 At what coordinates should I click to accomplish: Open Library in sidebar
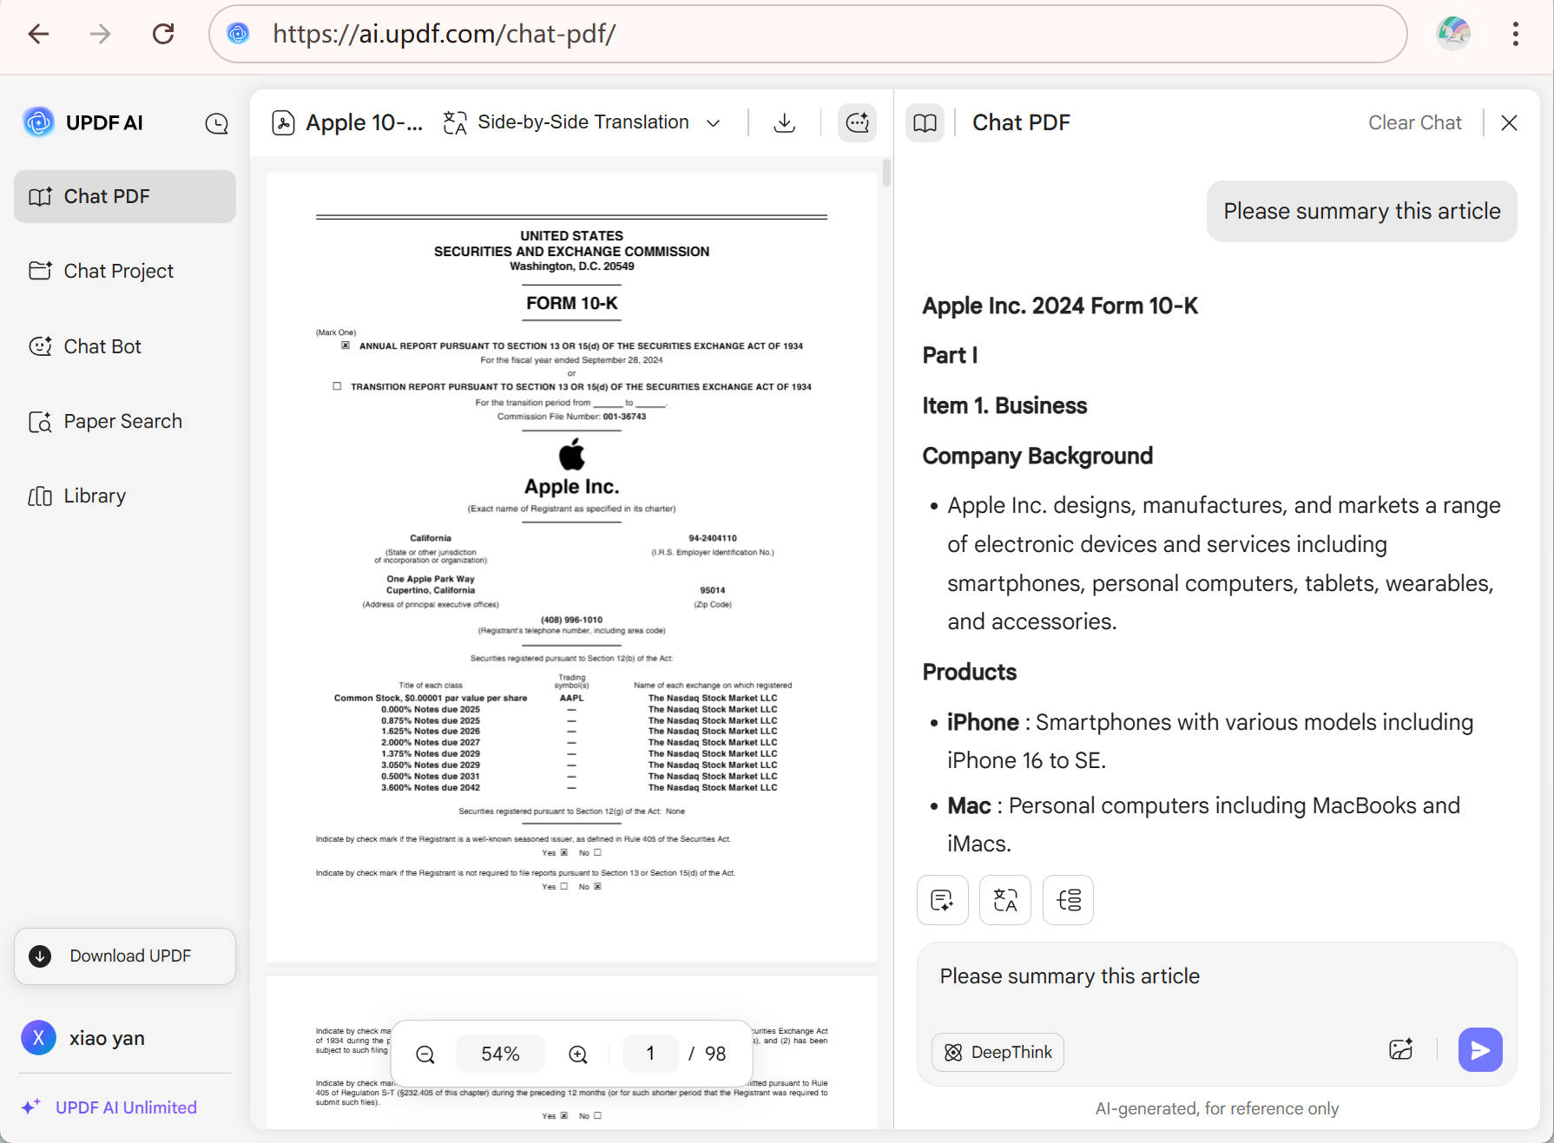pos(125,496)
